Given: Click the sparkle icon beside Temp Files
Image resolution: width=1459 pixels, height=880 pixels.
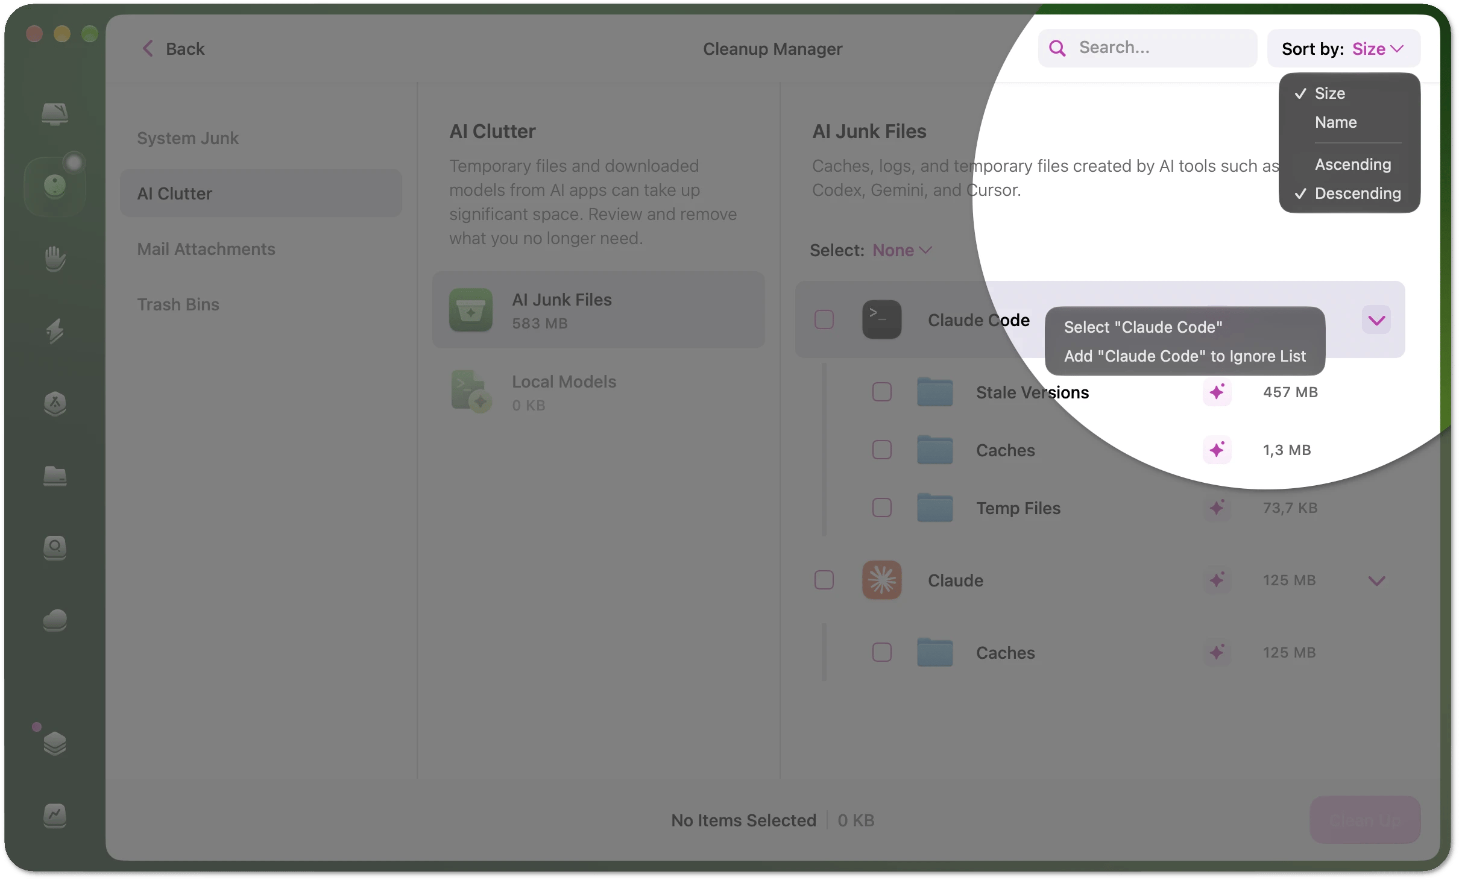Looking at the screenshot, I should click(x=1217, y=508).
